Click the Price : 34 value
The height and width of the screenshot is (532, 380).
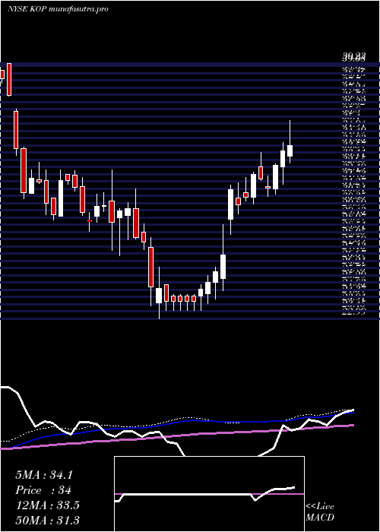[43, 490]
